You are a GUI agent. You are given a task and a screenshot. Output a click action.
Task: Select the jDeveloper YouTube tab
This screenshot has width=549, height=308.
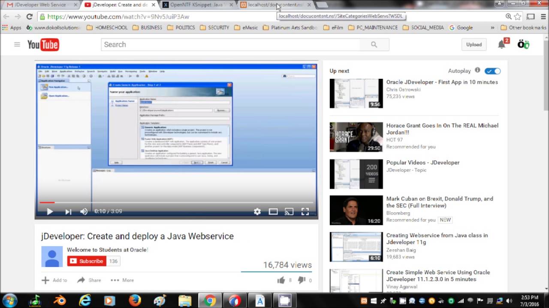point(120,5)
